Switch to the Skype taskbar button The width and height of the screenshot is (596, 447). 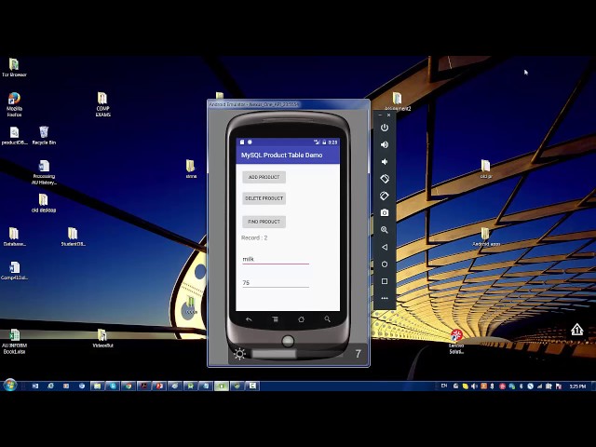[x=113, y=386]
